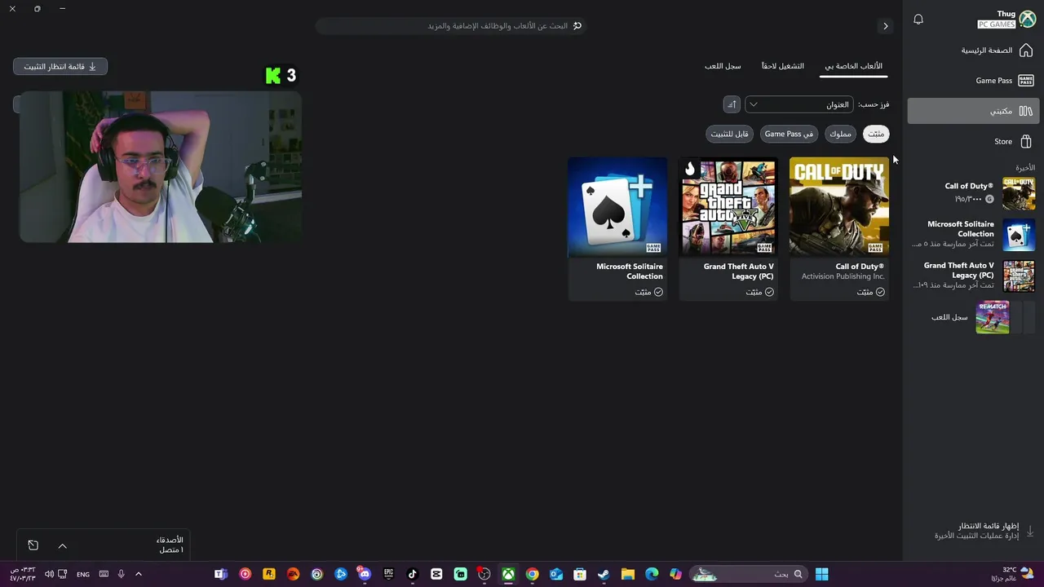
Task: Click the friends (الأصدقاء) label
Action: (170, 540)
